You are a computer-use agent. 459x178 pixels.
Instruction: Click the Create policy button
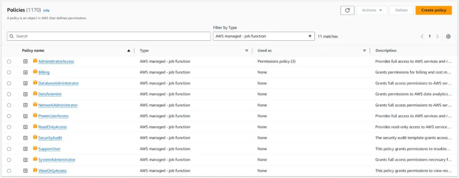tap(433, 10)
